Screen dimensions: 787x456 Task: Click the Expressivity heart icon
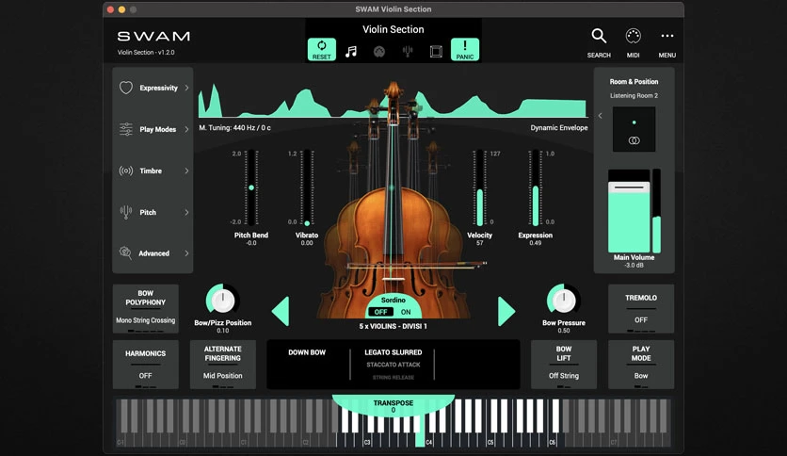pyautogui.click(x=126, y=88)
